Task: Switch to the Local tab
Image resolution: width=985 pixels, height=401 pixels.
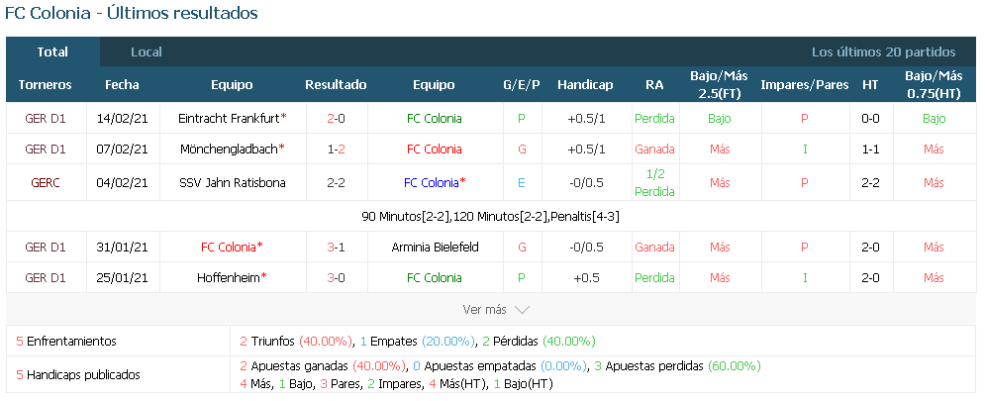Action: (147, 52)
